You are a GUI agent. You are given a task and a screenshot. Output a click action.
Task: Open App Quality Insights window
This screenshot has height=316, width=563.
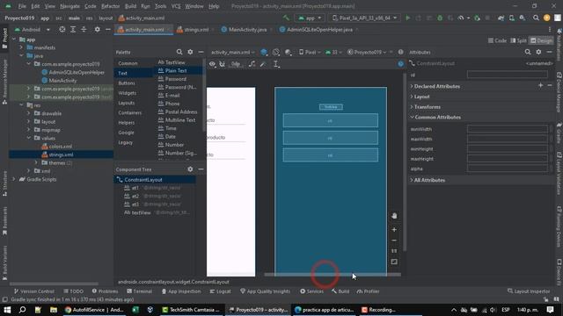click(x=265, y=291)
